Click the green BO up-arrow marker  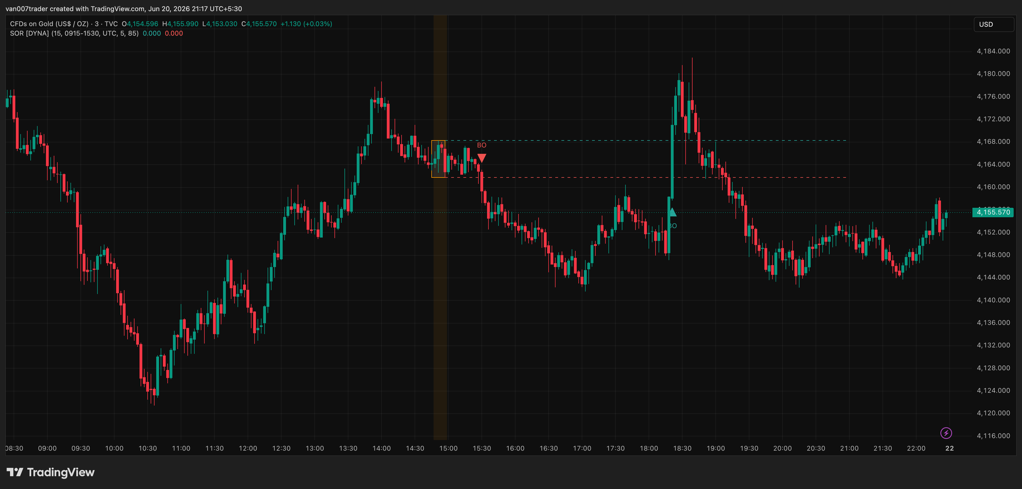672,212
